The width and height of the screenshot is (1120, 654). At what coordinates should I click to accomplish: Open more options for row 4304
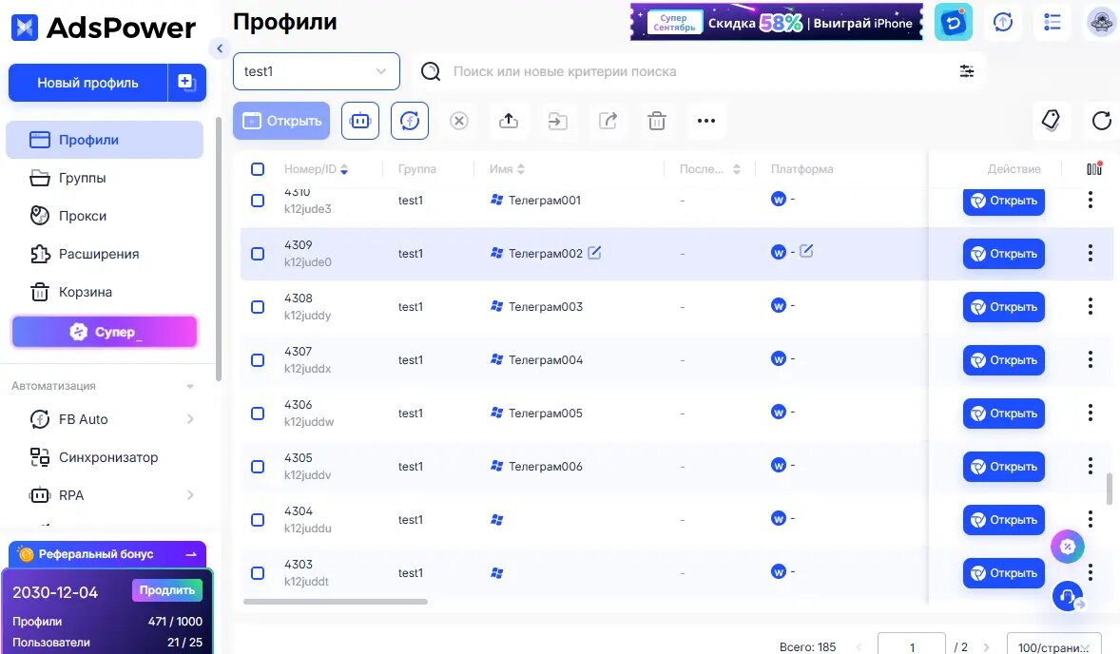coord(1090,519)
